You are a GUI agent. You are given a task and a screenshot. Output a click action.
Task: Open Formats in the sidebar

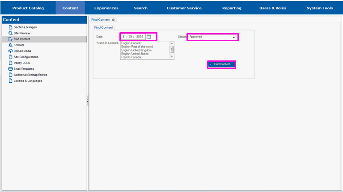(x=19, y=45)
